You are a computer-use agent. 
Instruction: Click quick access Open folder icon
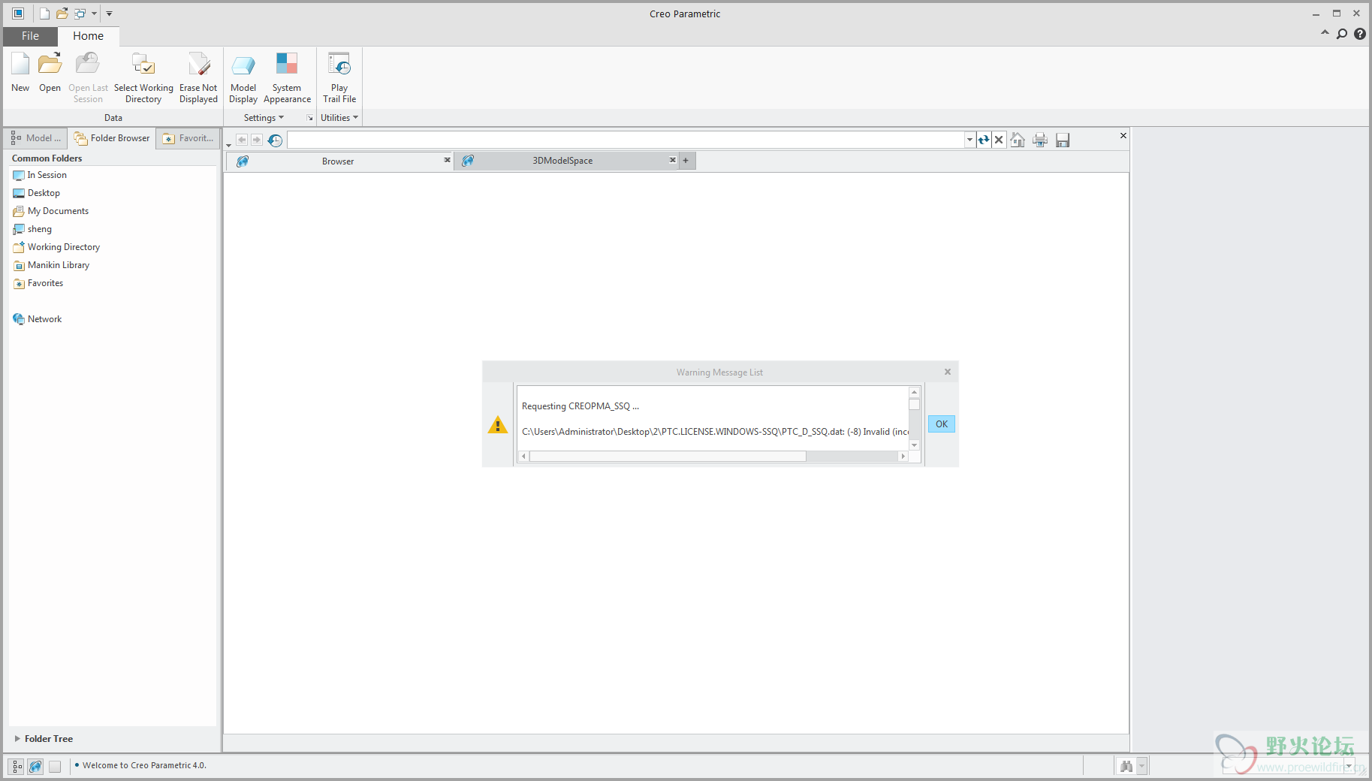coord(62,14)
